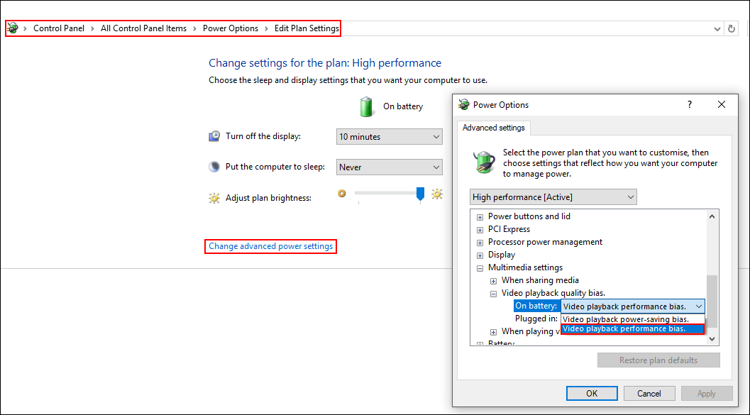Close the Power Options dialog
The height and width of the screenshot is (415, 750).
pyautogui.click(x=722, y=104)
